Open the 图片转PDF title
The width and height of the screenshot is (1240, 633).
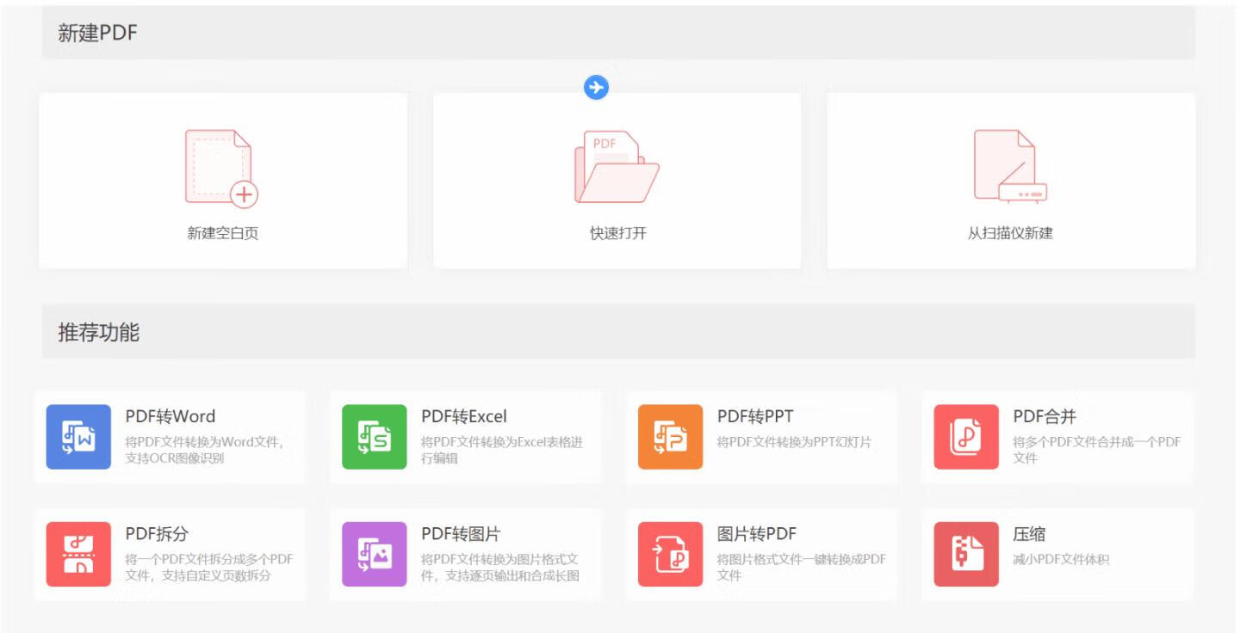point(757,534)
